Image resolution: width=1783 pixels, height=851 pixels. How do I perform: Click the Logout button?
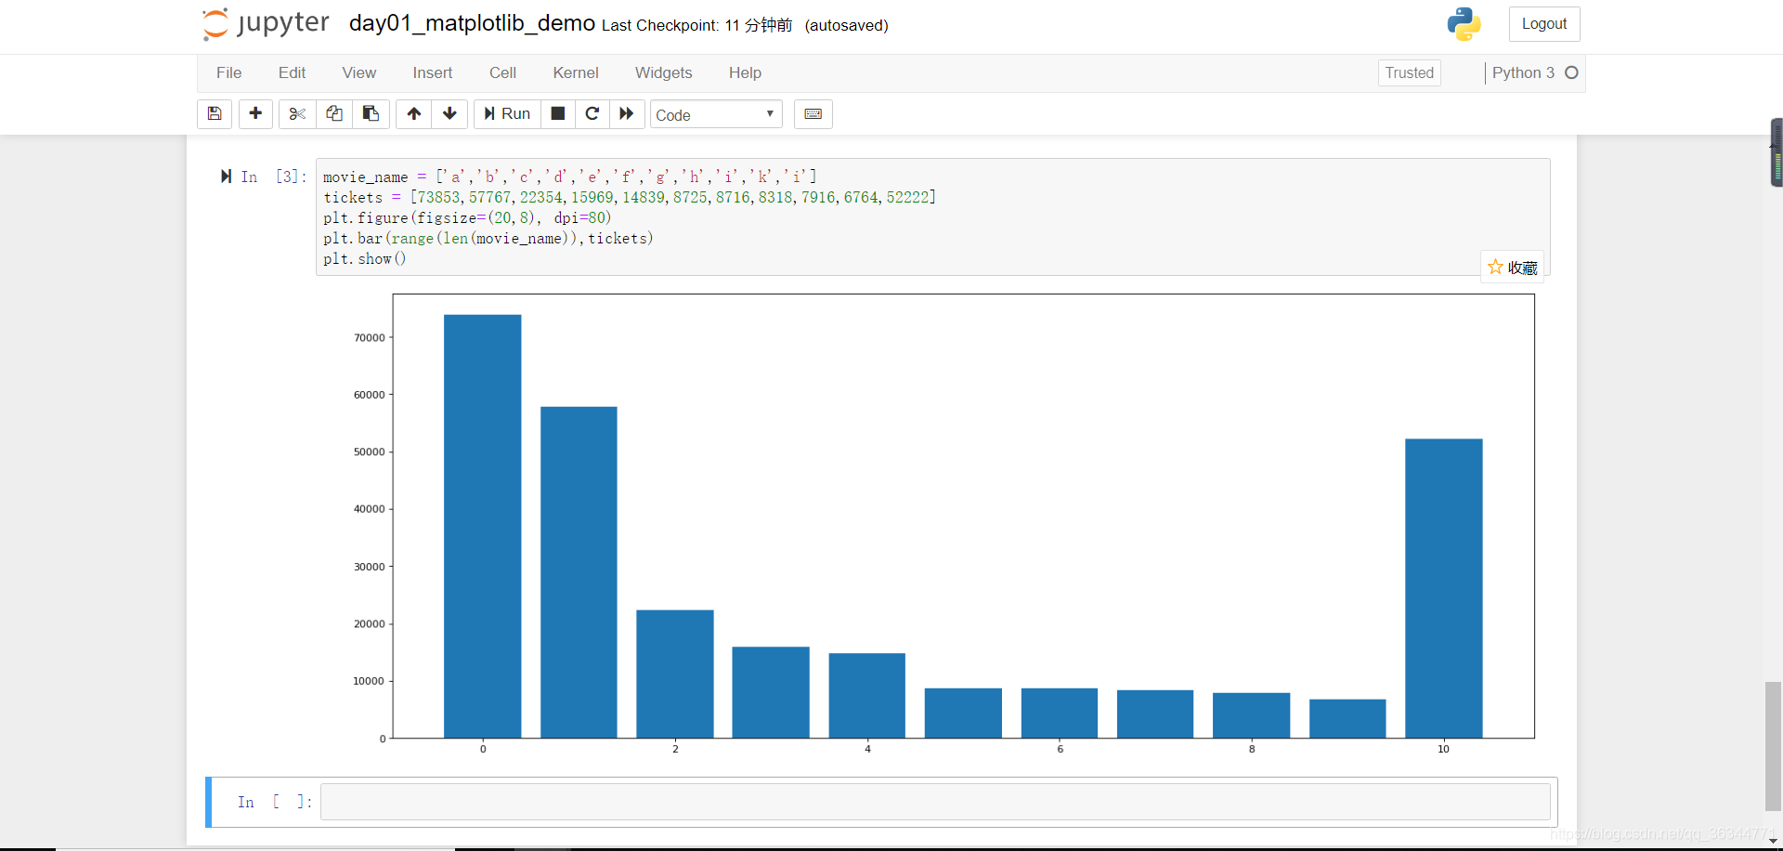click(1543, 24)
